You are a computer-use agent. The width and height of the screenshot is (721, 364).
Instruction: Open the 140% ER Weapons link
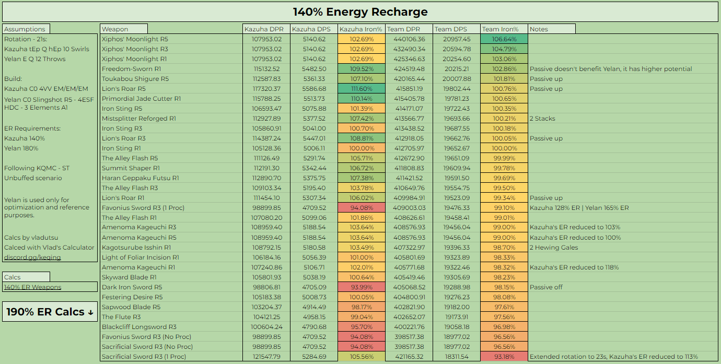[32, 287]
